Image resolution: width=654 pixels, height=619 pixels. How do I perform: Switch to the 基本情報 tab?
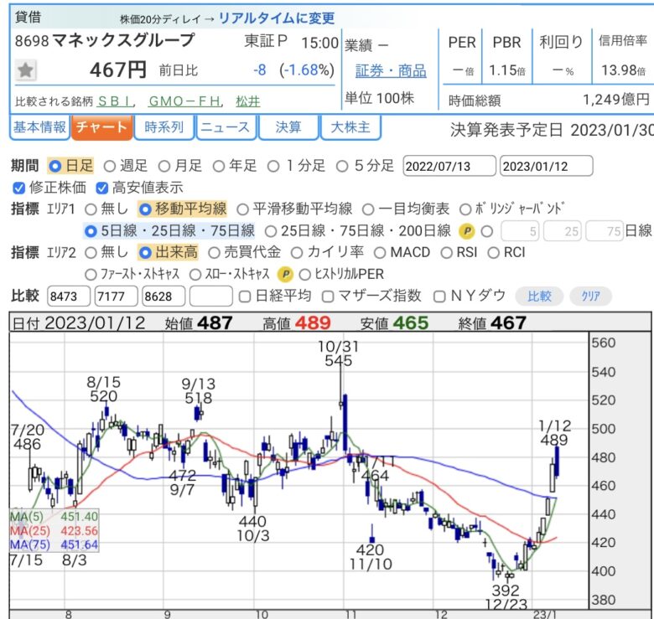[39, 127]
